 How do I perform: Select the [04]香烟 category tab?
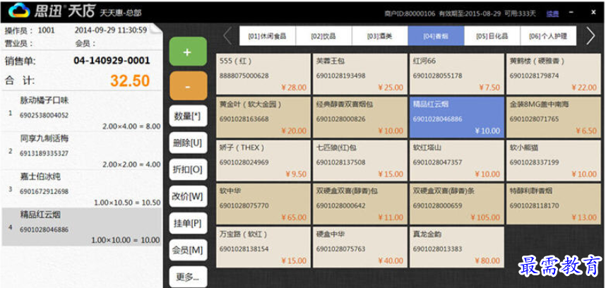pyautogui.click(x=436, y=36)
